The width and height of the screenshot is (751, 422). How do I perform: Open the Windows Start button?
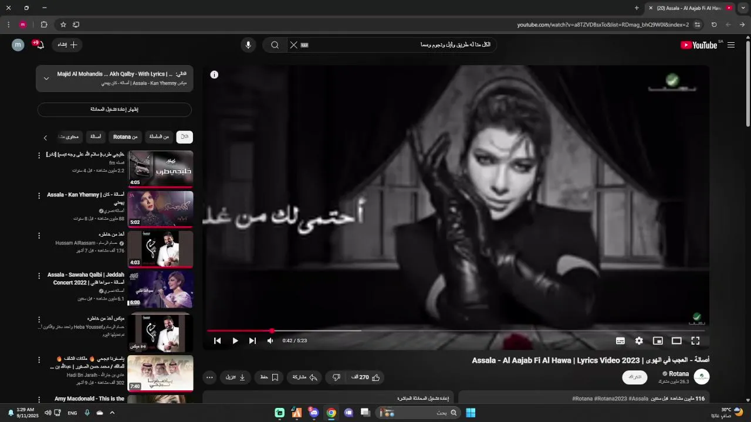(471, 413)
